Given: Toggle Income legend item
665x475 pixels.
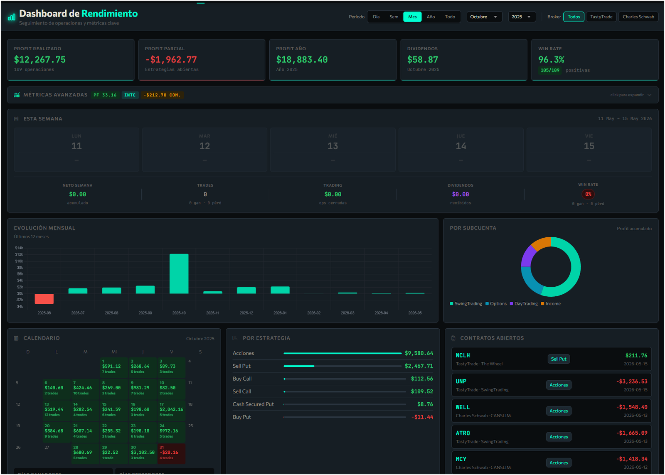Looking at the screenshot, I should pyautogui.click(x=551, y=304).
